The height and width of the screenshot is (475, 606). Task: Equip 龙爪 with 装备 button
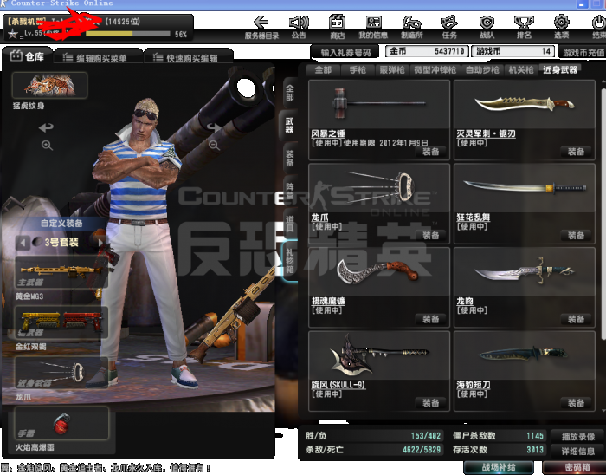(430, 235)
